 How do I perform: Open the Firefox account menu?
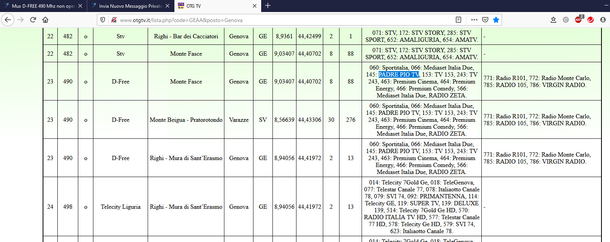(603, 20)
